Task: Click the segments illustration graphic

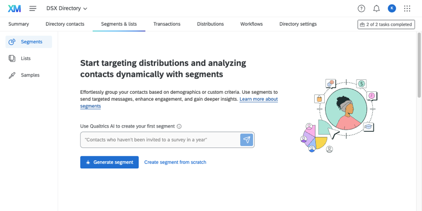Action: coord(339,116)
